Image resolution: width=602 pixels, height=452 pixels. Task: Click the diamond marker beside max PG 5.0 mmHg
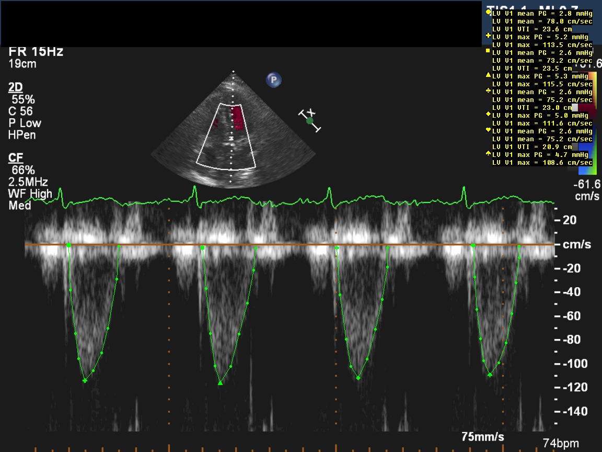(x=488, y=115)
